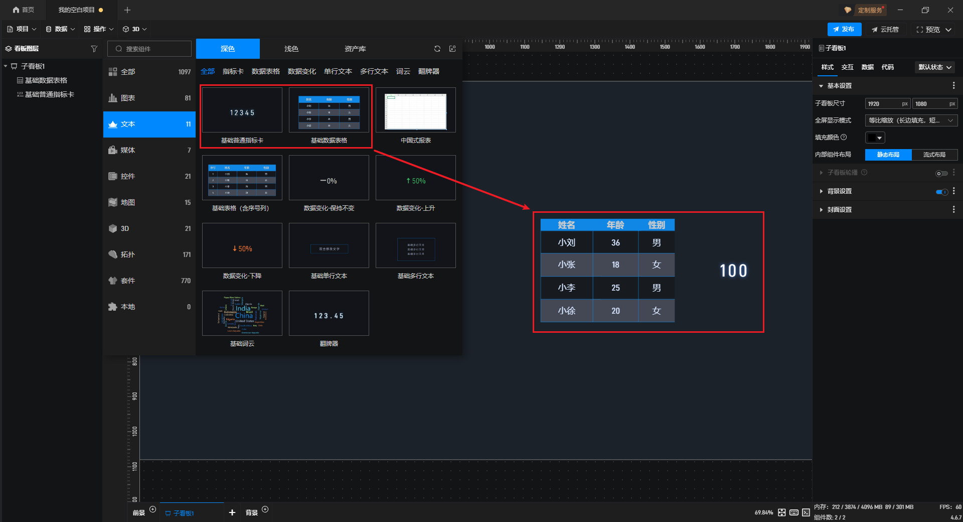Viewport: 963px width, 522px height.
Task: Click the fit-to-screen icon near zoom percentage
Action: tap(781, 512)
